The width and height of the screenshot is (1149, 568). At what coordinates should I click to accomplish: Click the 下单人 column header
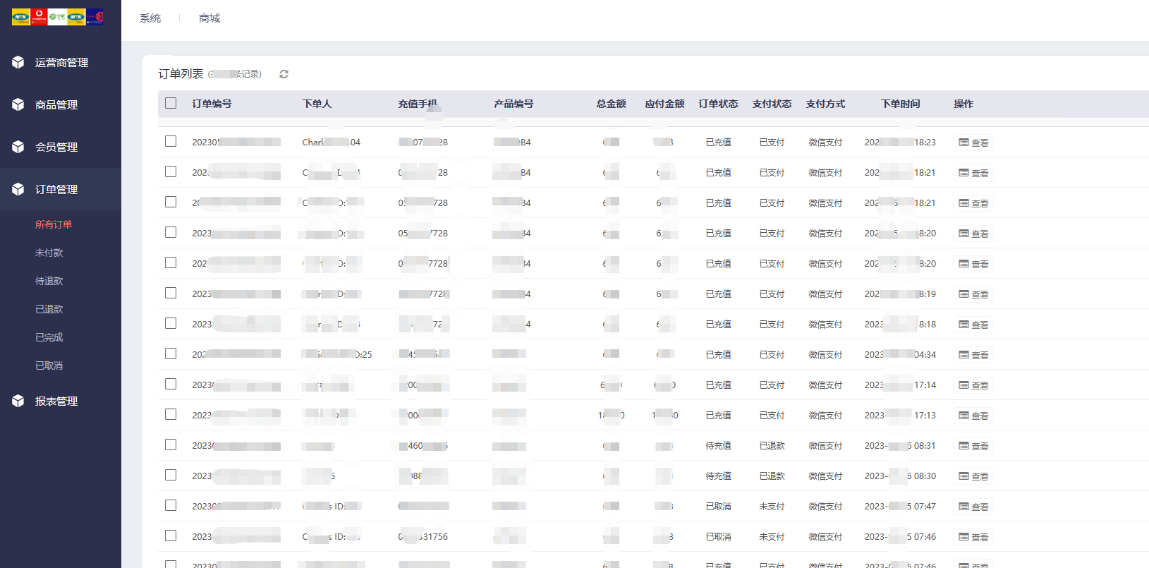click(x=317, y=104)
